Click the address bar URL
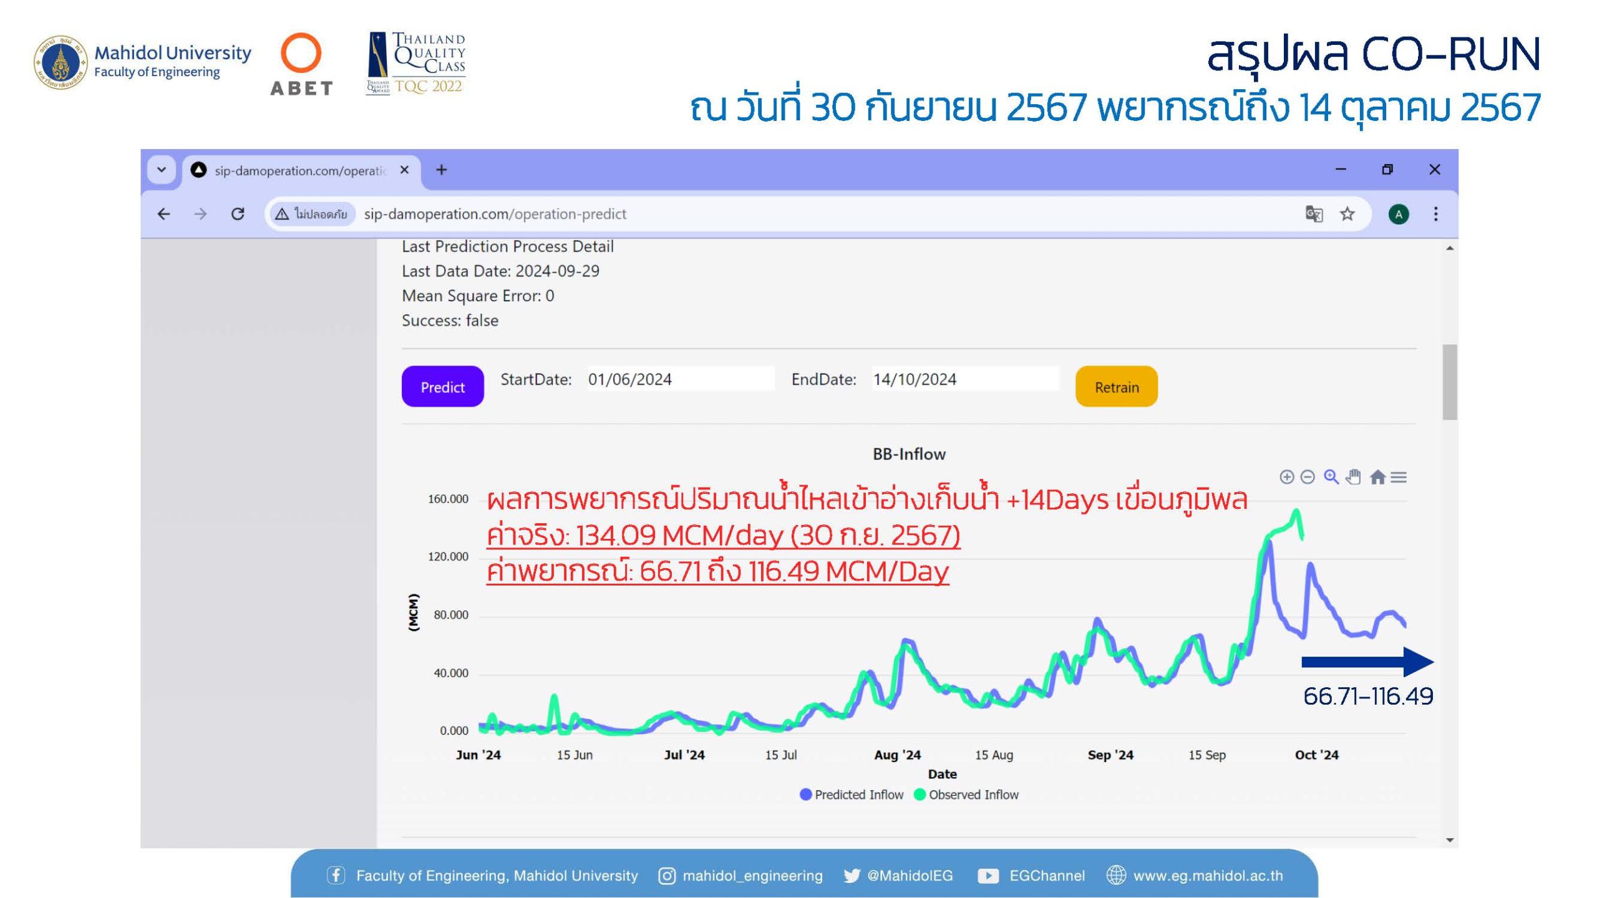 [495, 214]
